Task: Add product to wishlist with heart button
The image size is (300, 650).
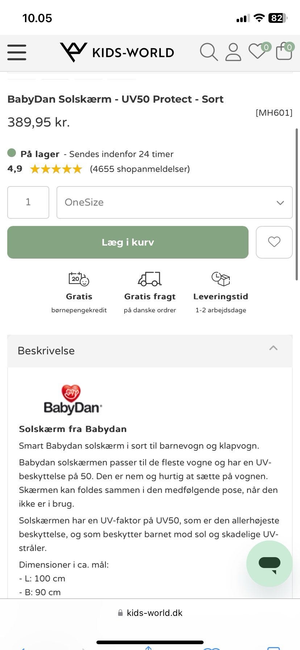Action: pyautogui.click(x=274, y=242)
